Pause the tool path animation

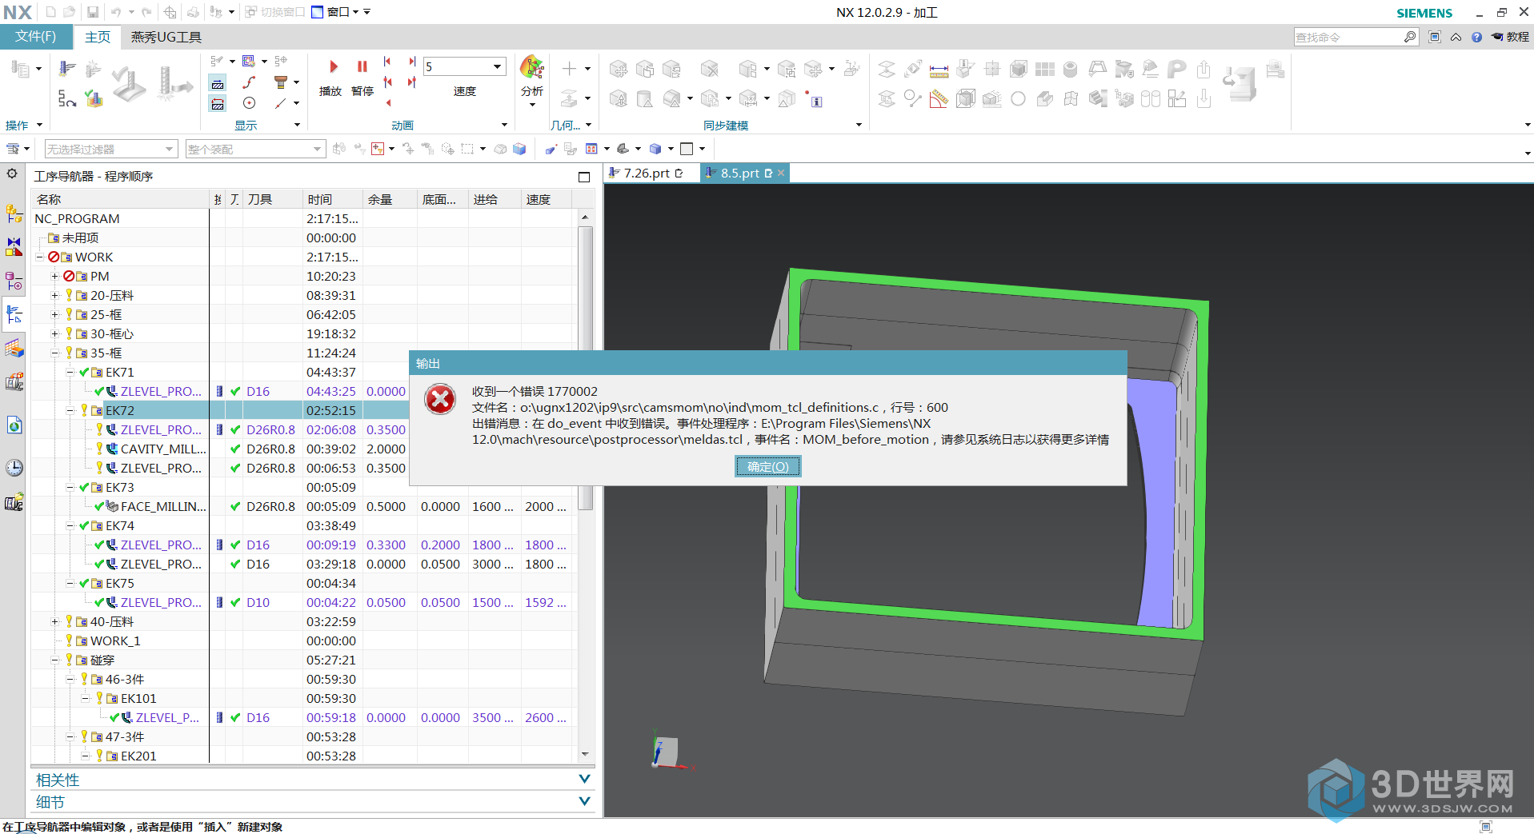pyautogui.click(x=362, y=76)
